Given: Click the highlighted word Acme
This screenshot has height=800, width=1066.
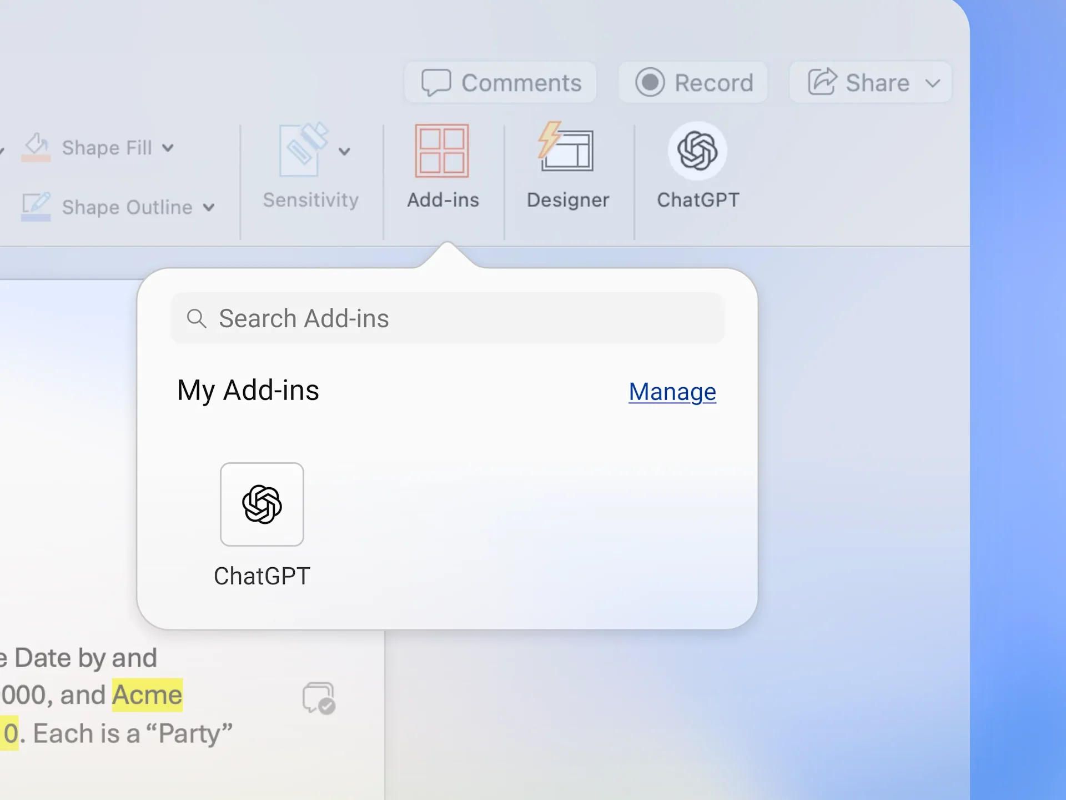Looking at the screenshot, I should (x=147, y=695).
